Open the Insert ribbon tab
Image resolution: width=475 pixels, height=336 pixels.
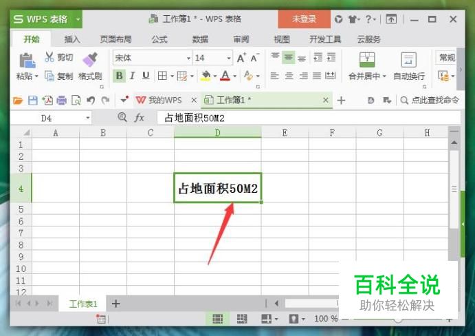pos(71,39)
